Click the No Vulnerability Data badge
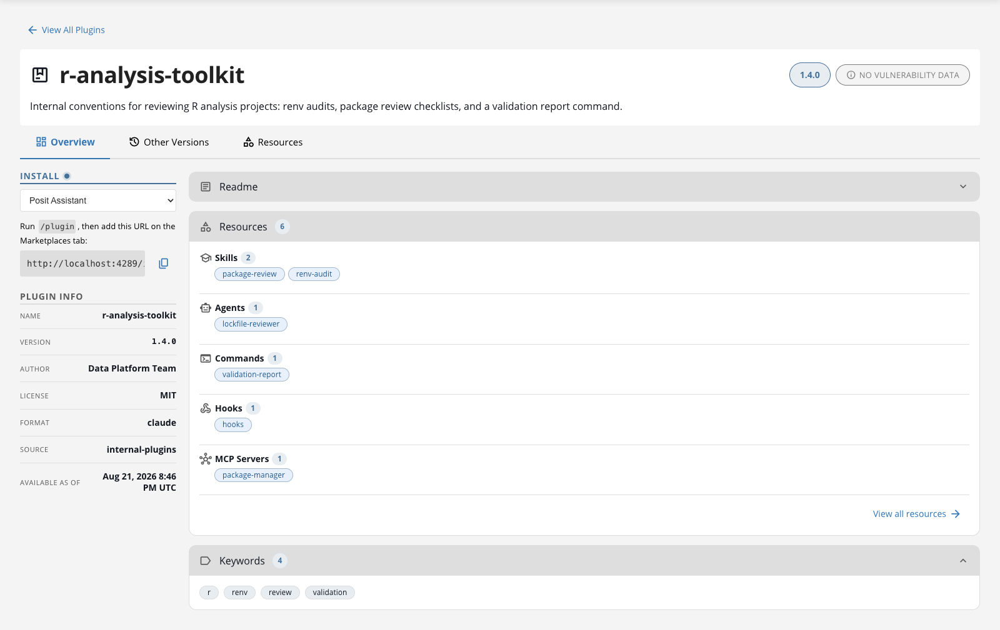Image resolution: width=1000 pixels, height=630 pixels. pyautogui.click(x=902, y=75)
